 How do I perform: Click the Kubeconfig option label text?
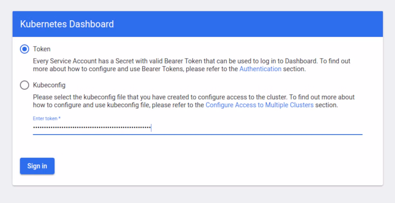(49, 85)
